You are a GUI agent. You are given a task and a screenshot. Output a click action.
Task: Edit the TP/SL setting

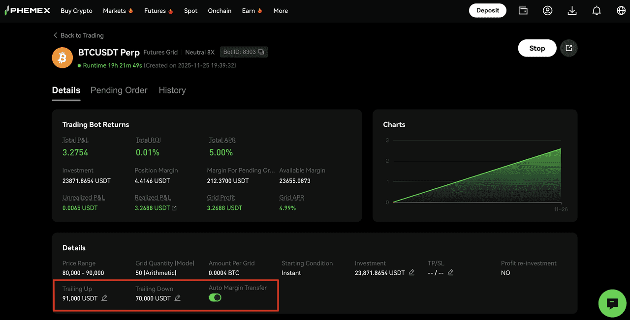(x=450, y=273)
